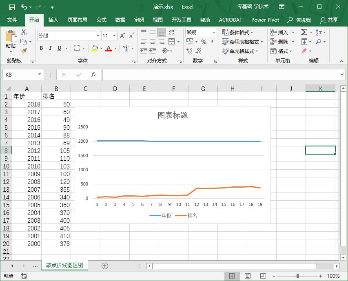Toggle middle vertical alignment
348x281 pixels.
153,32
